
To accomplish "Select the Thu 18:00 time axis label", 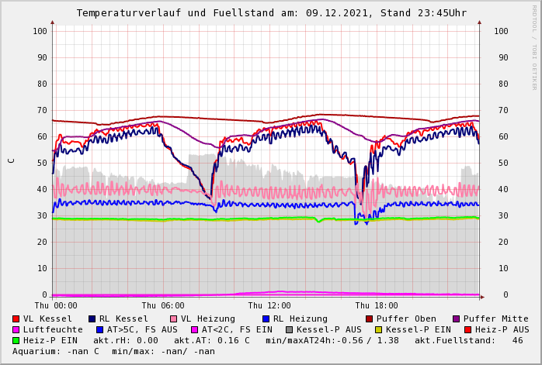I will click(377, 306).
